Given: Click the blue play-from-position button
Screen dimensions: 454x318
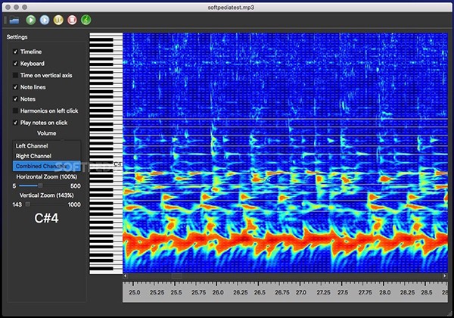Looking at the screenshot, I should point(45,19).
